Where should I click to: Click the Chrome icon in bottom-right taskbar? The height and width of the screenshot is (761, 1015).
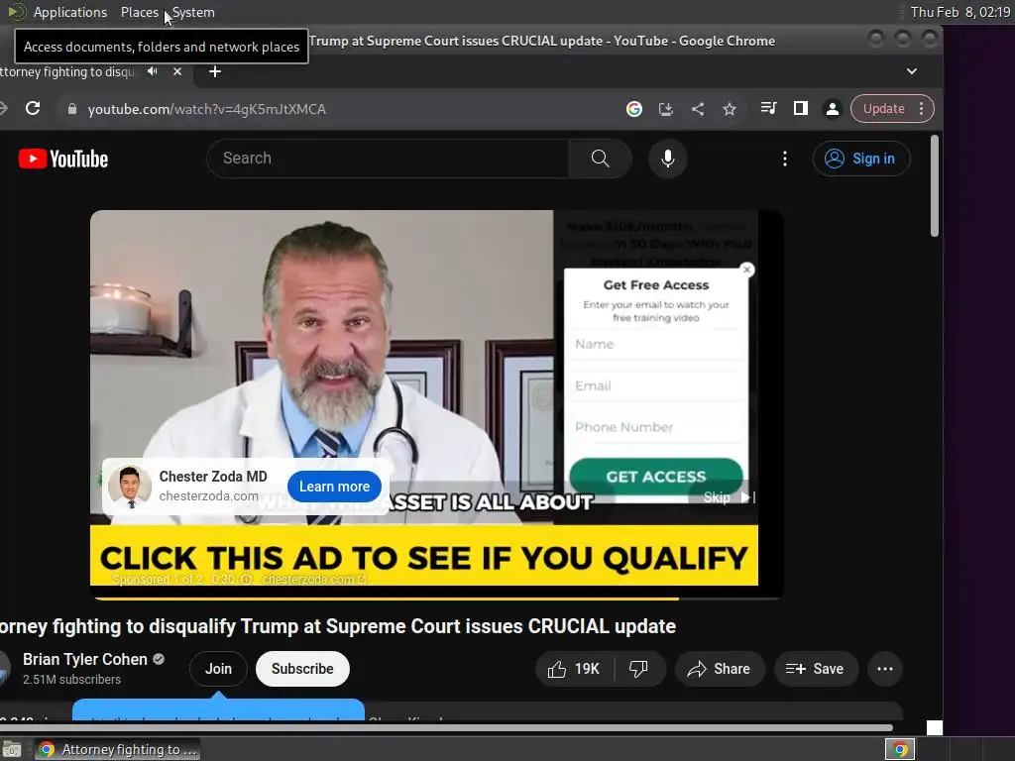click(900, 749)
